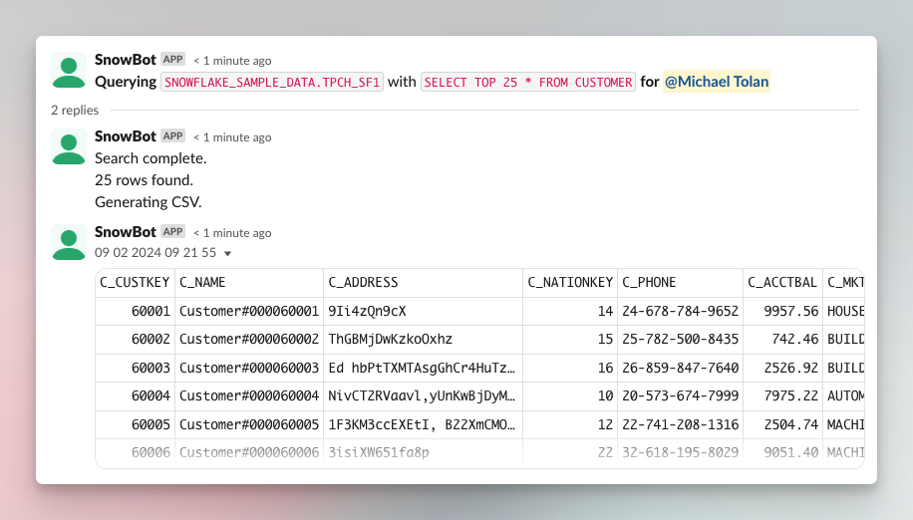
Task: Click phone cell 26-859-847-7640
Action: (x=680, y=369)
